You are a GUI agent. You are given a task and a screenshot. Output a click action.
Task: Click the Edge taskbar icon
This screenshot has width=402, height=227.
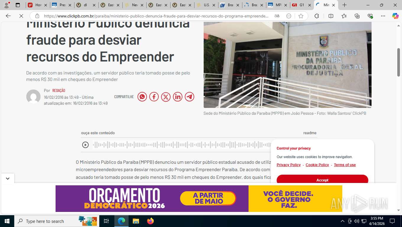(x=121, y=221)
